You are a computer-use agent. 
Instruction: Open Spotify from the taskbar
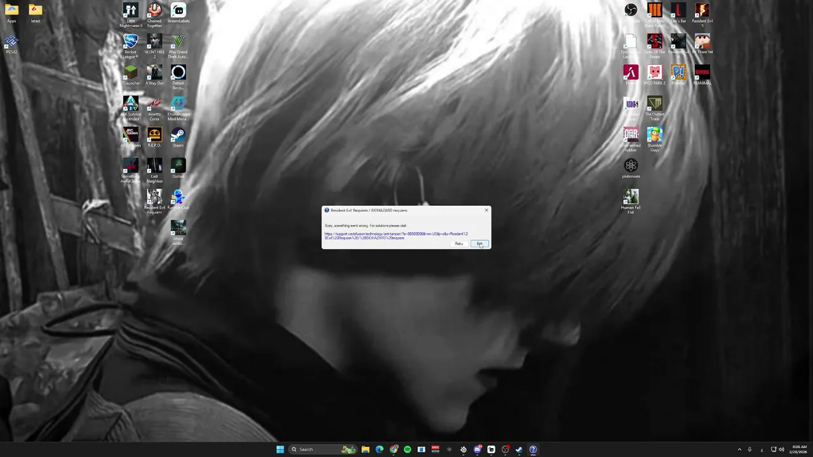tap(407, 449)
